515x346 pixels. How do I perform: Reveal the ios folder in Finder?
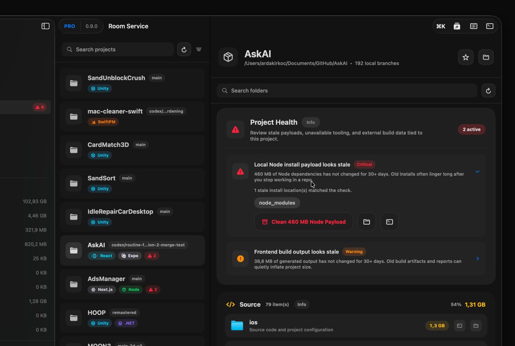(x=475, y=326)
